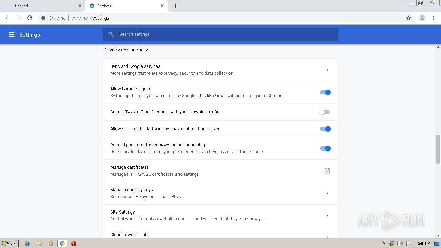This screenshot has height=248, width=441.
Task: Disable Preload pages for faster browsing
Action: coord(325,148)
